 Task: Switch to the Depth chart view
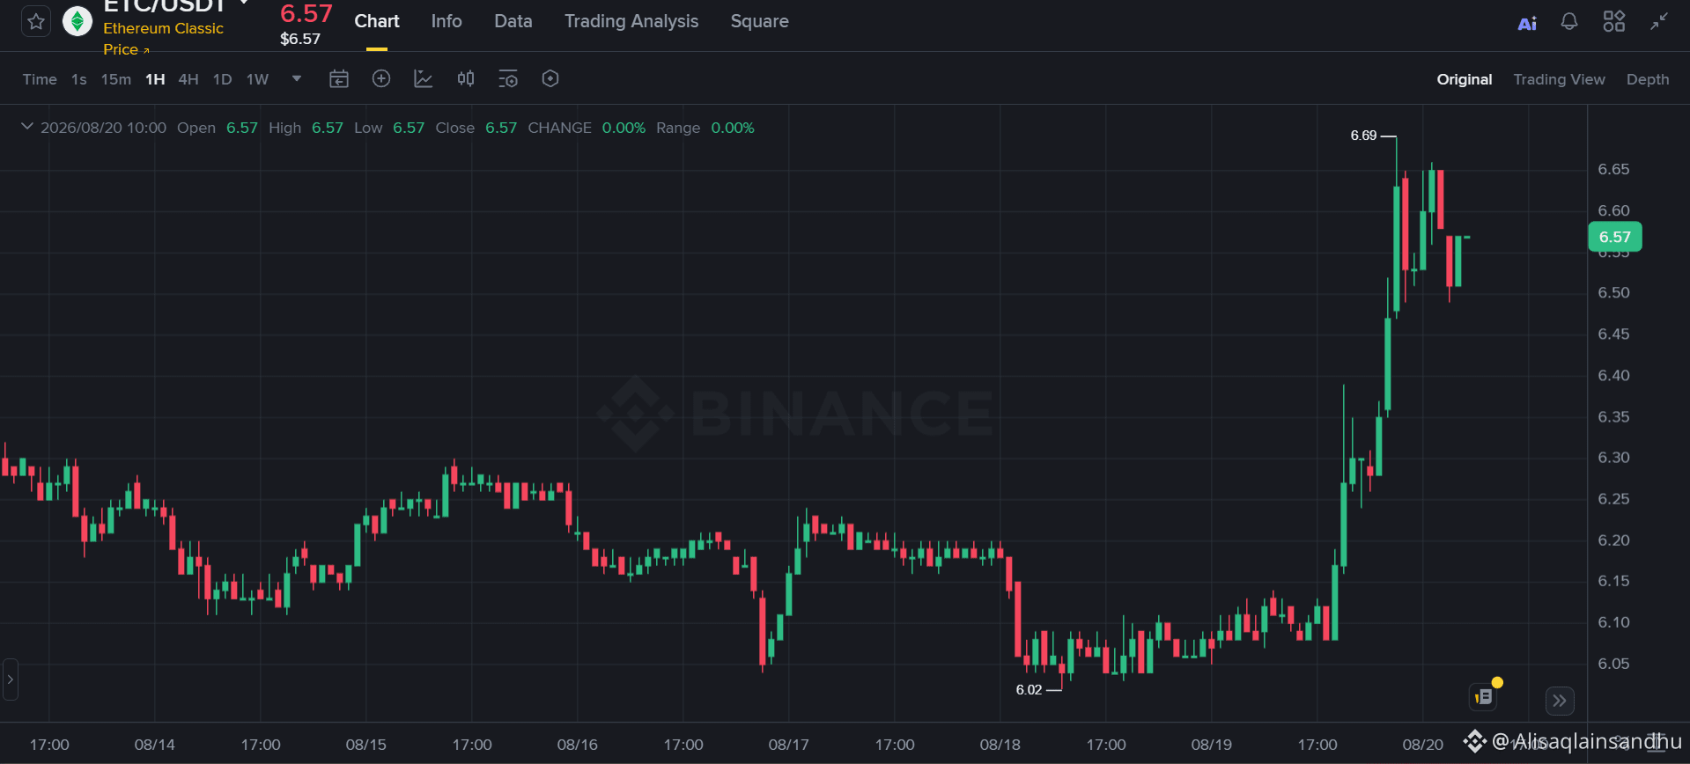(1648, 79)
